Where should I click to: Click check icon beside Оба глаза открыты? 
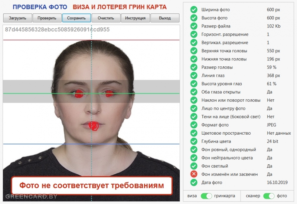click(x=194, y=92)
